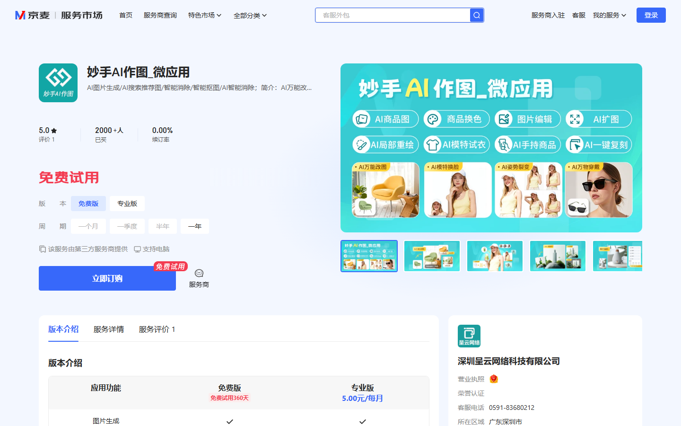Viewport: 681px width, 426px height.
Task: Go to 首页 in navigation
Action: (x=126, y=15)
